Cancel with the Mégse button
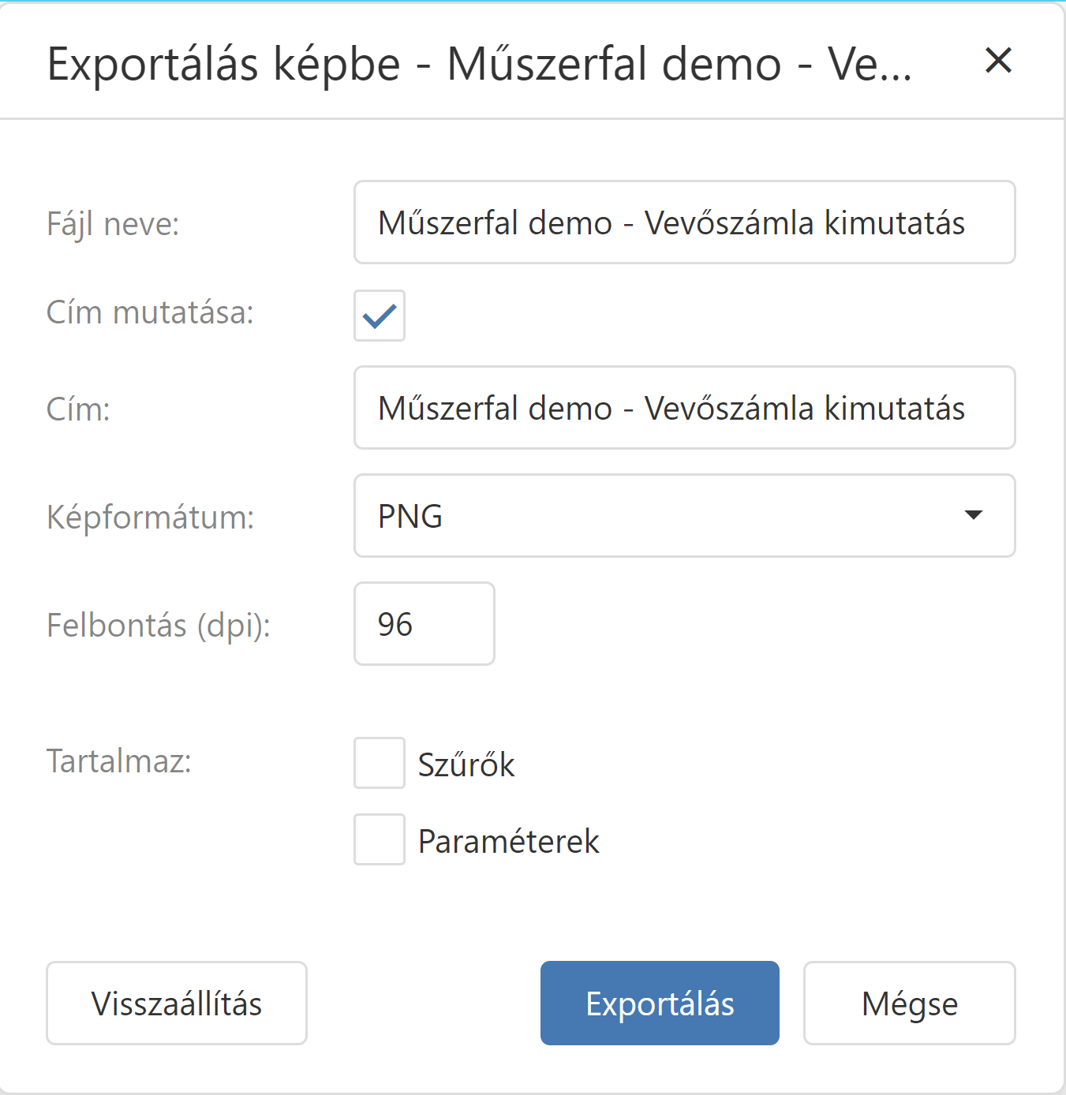This screenshot has width=1066, height=1095. pyautogui.click(x=909, y=1003)
